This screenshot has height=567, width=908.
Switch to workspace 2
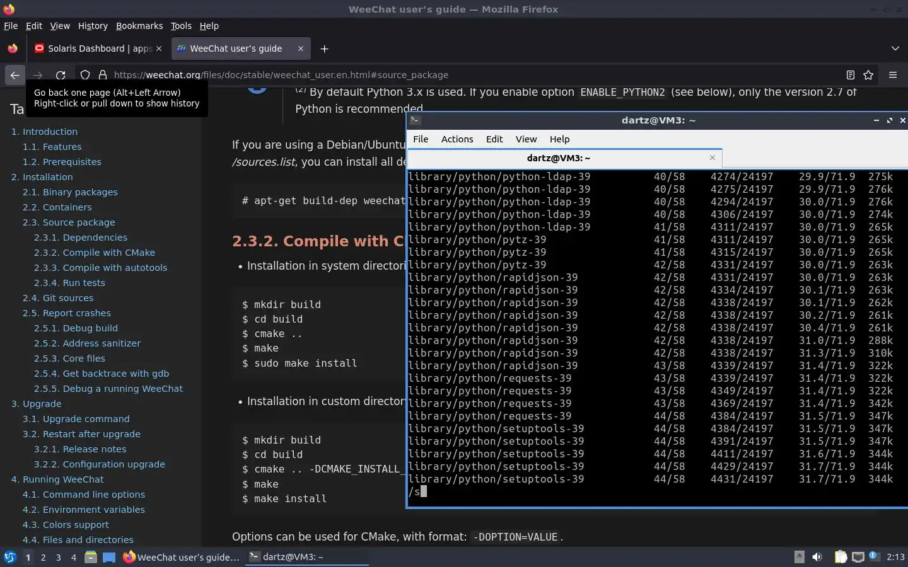click(x=43, y=557)
